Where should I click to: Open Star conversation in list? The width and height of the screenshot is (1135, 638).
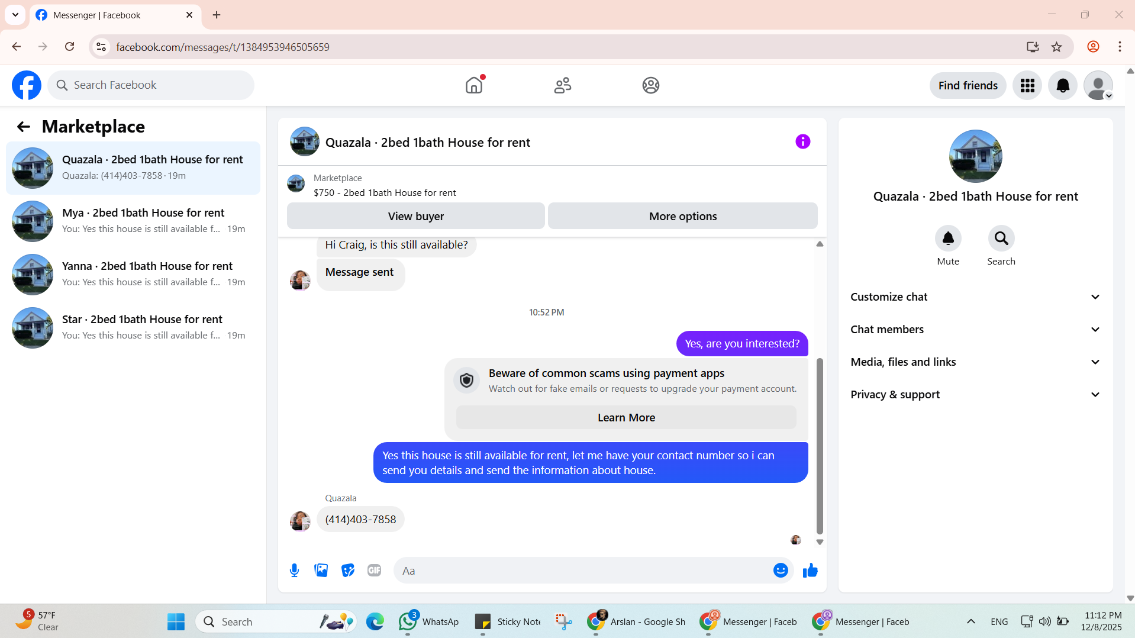point(133,328)
